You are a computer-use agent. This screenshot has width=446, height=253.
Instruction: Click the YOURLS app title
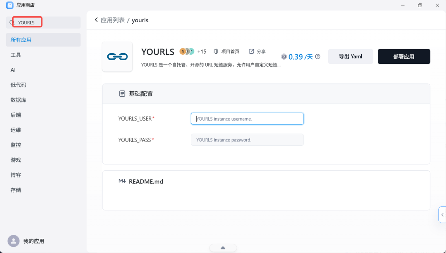click(158, 52)
